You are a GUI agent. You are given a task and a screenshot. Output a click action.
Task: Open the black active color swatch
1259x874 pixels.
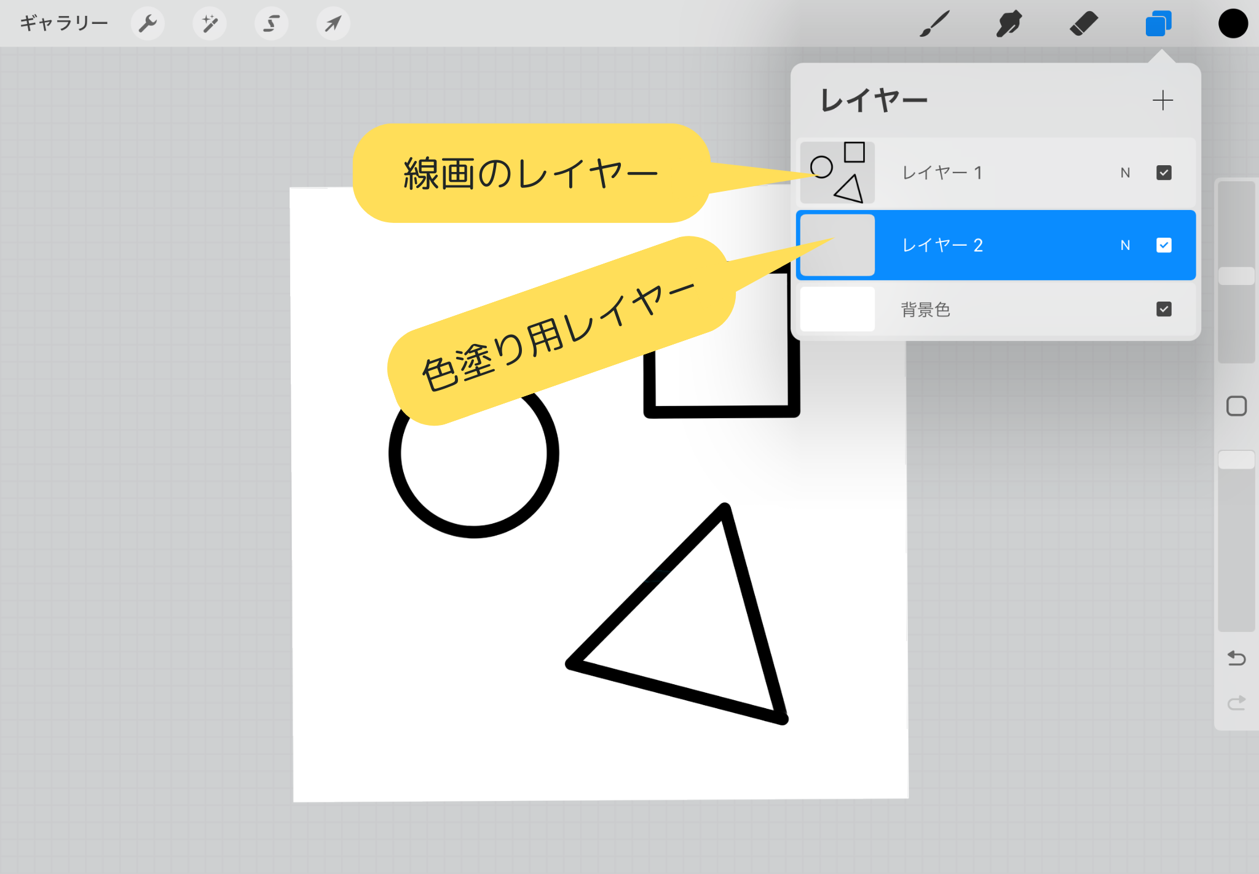(x=1233, y=24)
